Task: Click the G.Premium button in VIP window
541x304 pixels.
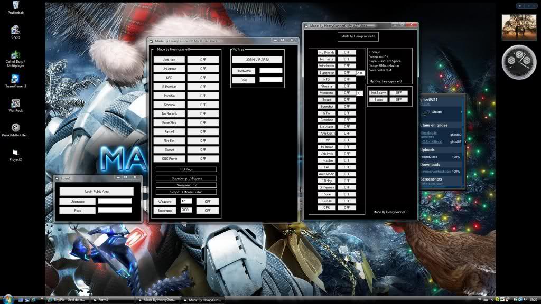Action: point(327,187)
